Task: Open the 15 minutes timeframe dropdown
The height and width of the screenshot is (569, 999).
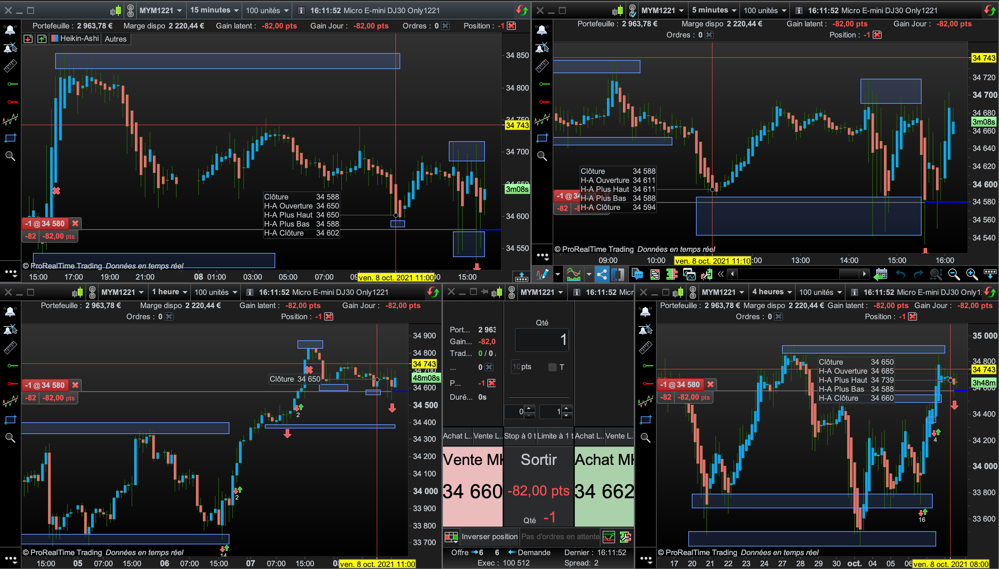Action: coord(214,10)
